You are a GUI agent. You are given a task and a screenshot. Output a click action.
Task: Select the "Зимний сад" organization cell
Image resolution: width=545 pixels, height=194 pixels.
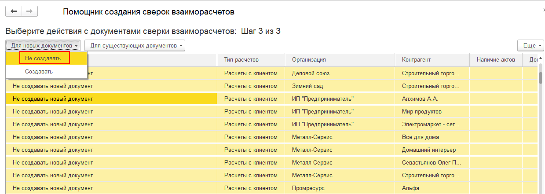[307, 86]
